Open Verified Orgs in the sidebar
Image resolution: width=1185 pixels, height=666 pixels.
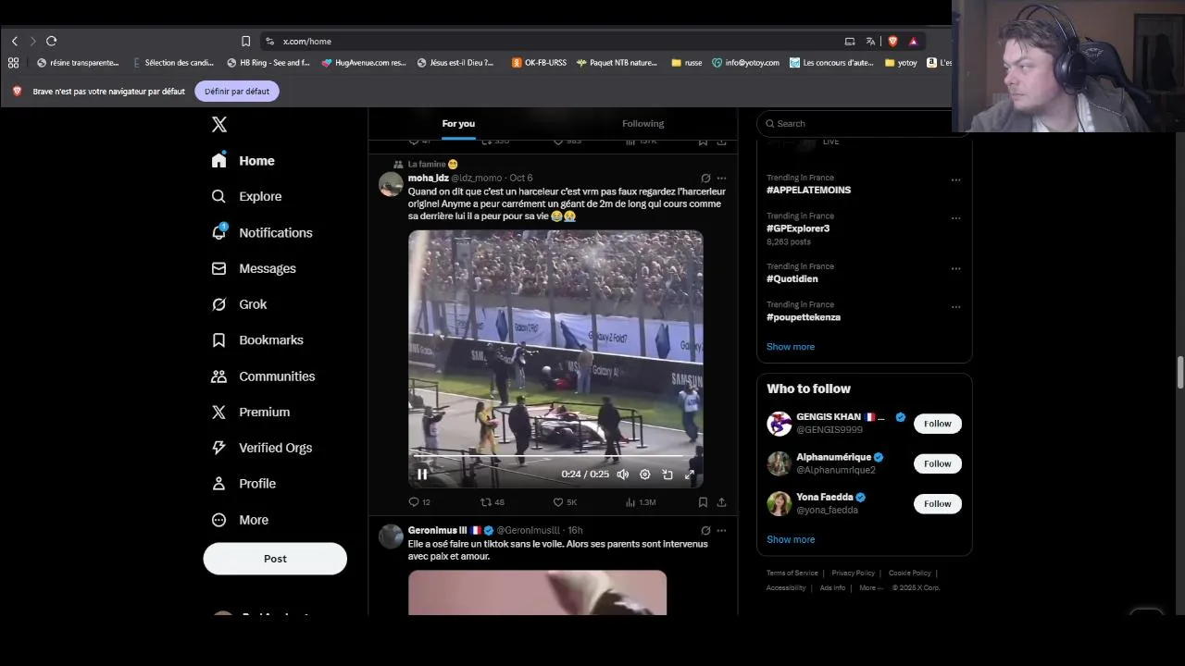tap(261, 448)
